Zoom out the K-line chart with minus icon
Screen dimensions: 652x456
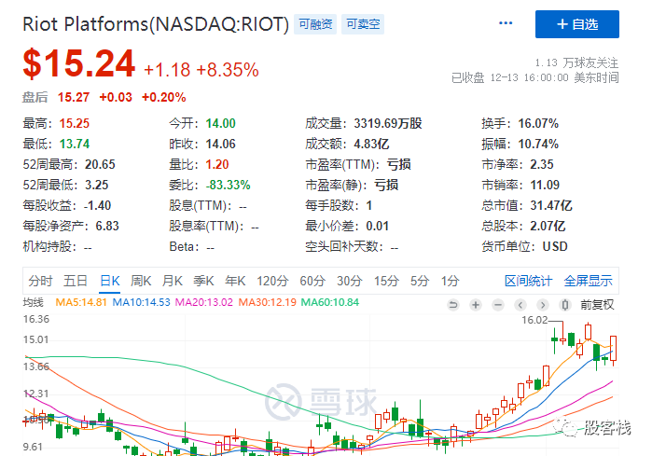point(498,305)
